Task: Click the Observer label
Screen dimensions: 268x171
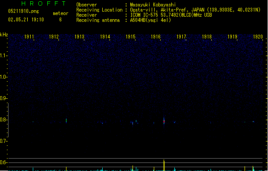Action: pos(86,5)
